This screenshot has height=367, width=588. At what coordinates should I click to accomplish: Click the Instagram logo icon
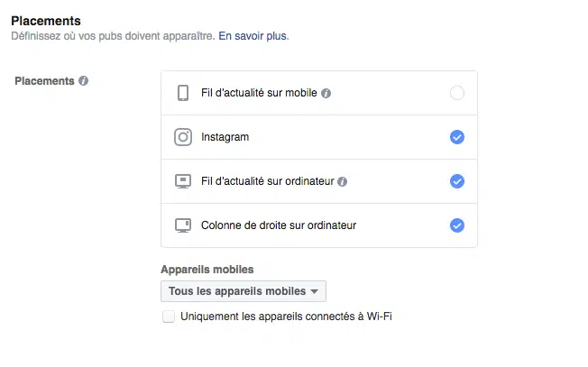pyautogui.click(x=183, y=137)
